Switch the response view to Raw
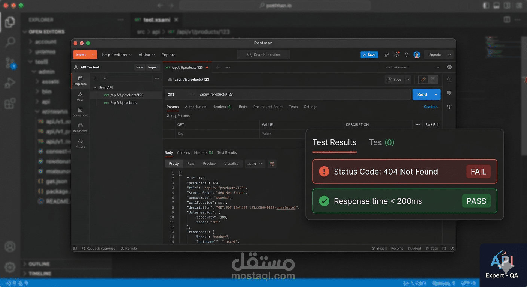 click(x=191, y=163)
